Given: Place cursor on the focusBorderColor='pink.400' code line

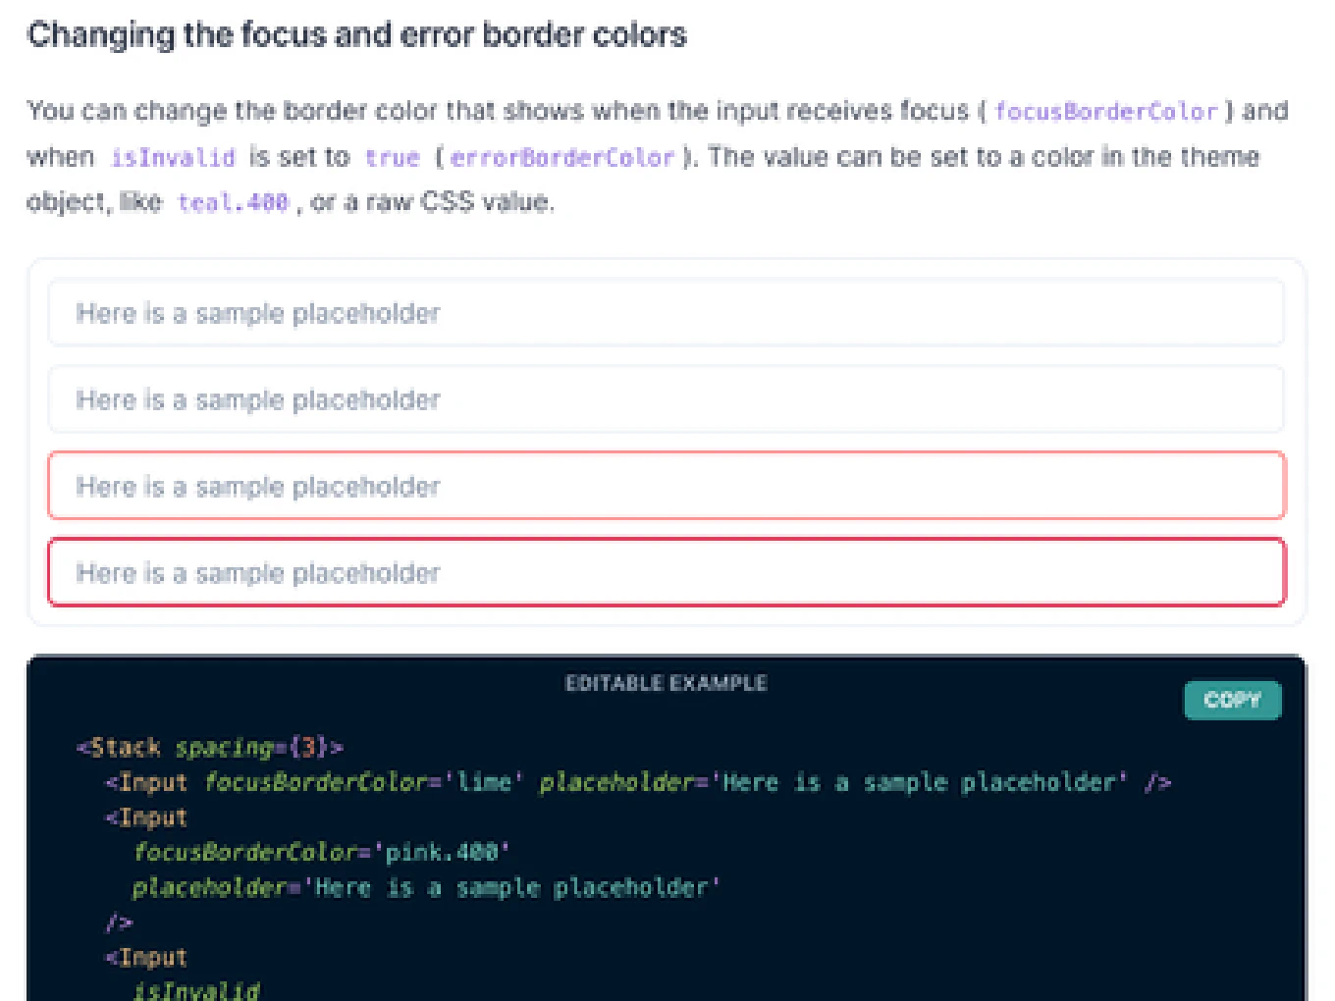Looking at the screenshot, I should pos(322,852).
